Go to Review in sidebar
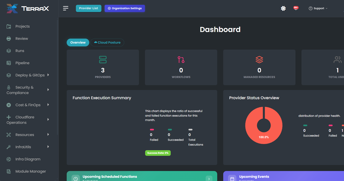This screenshot has width=344, height=181. [22, 38]
